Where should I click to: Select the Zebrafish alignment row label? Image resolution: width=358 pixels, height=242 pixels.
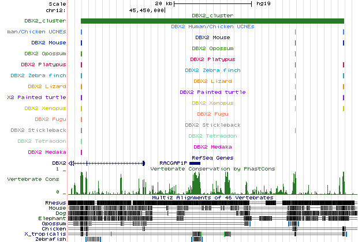pyautogui.click(x=51, y=239)
